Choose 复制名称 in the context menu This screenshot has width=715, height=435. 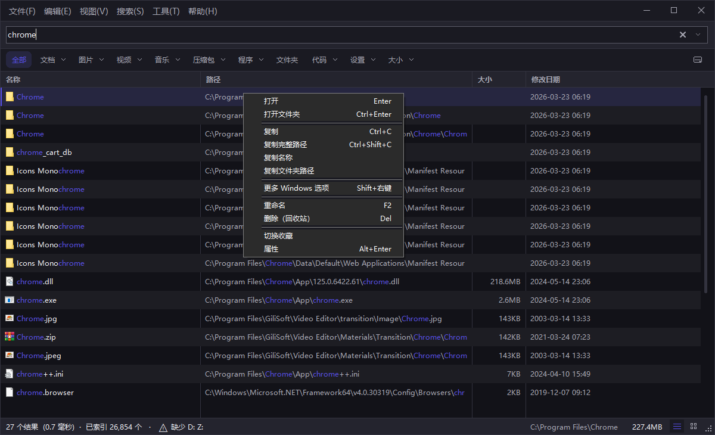pos(324,158)
